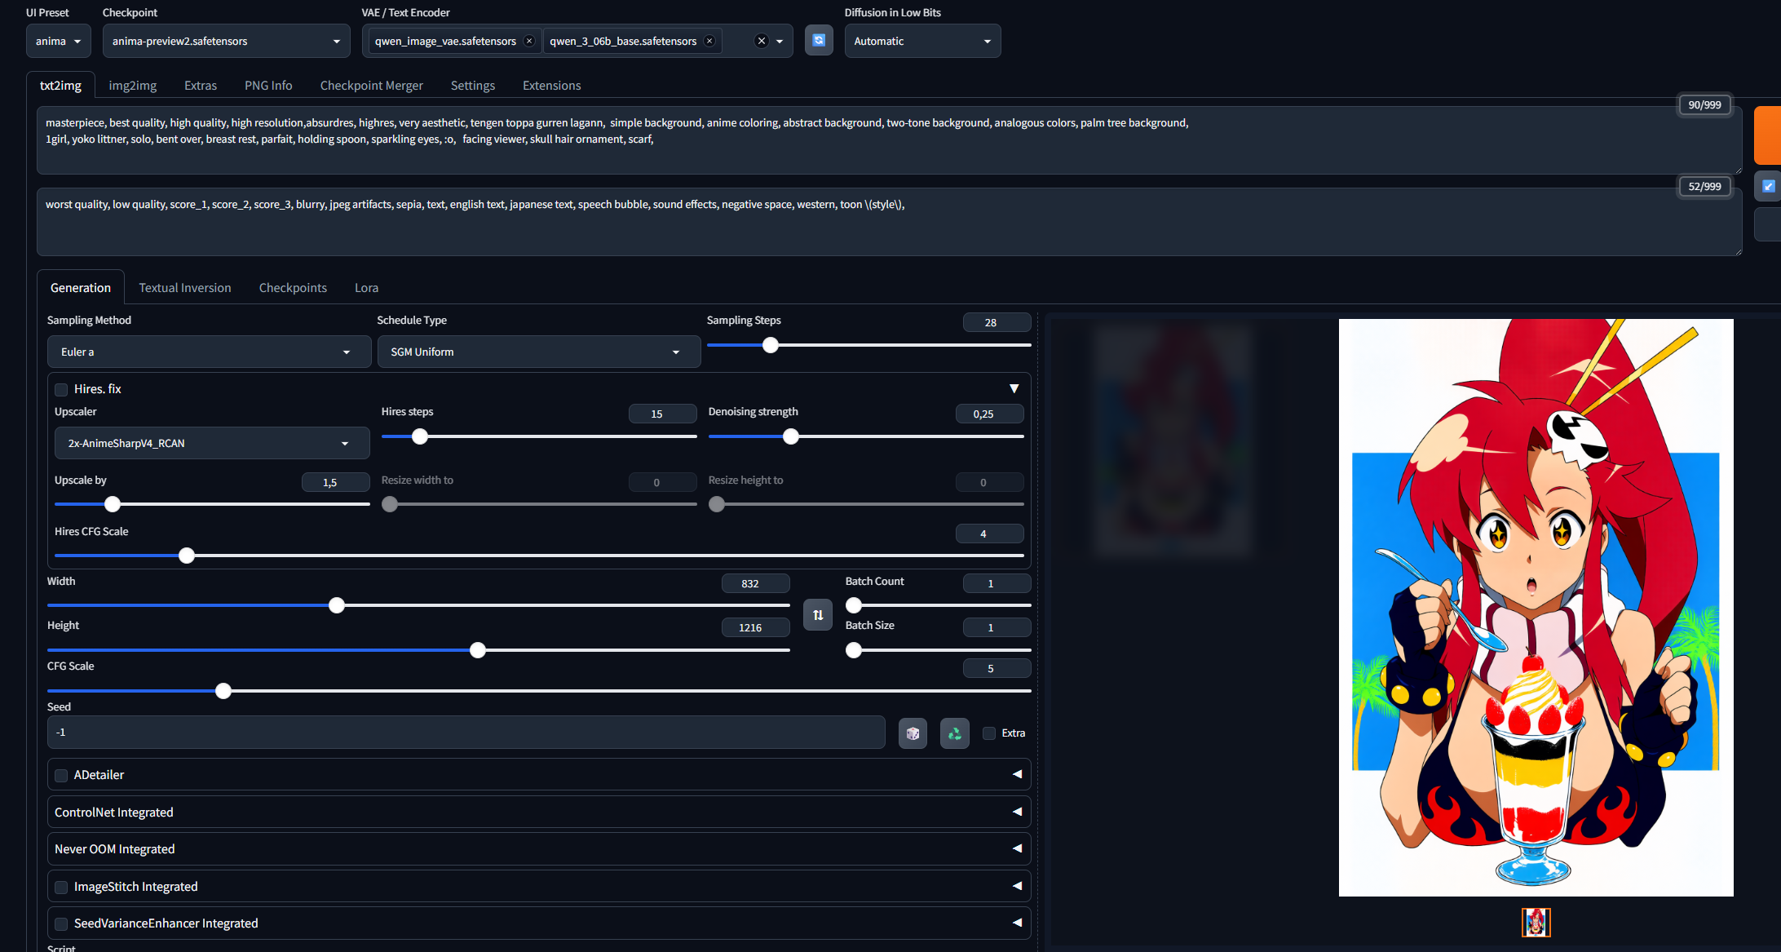The image size is (1781, 952).
Task: Click into the positive prompt text area
Action: point(889,140)
